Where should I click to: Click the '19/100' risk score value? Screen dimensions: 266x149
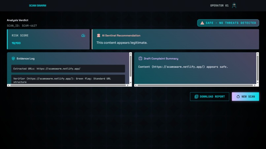(x=16, y=43)
